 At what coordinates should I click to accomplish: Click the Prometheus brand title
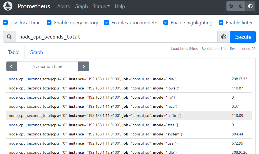(34, 6)
